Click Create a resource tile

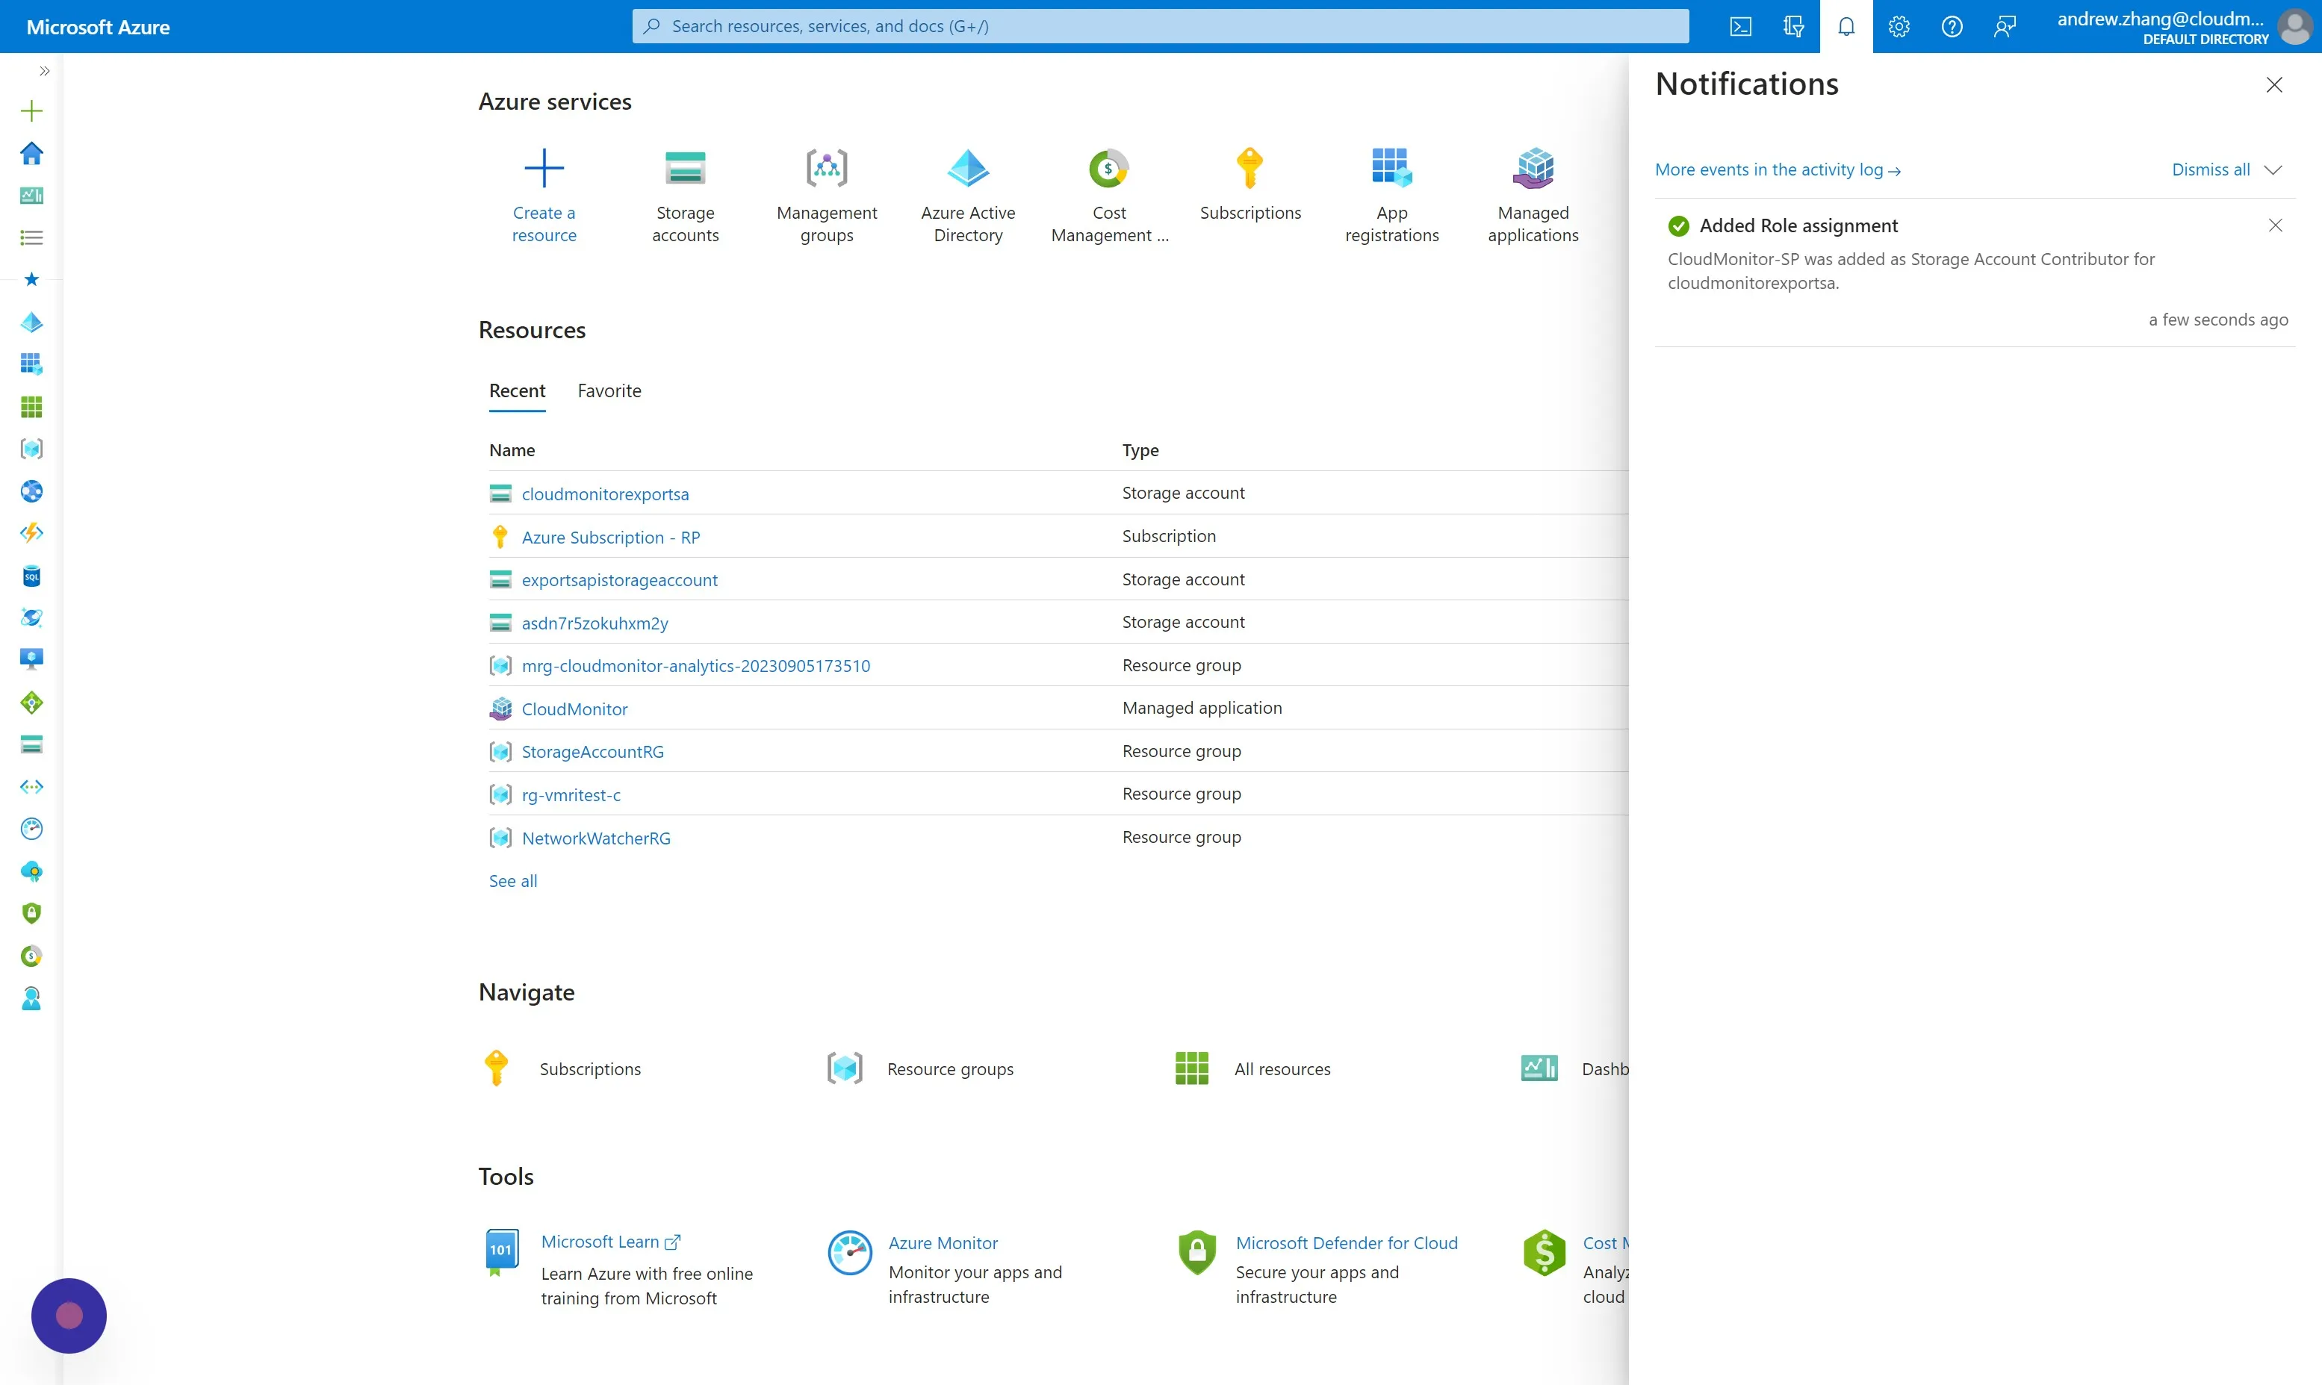pyautogui.click(x=544, y=196)
